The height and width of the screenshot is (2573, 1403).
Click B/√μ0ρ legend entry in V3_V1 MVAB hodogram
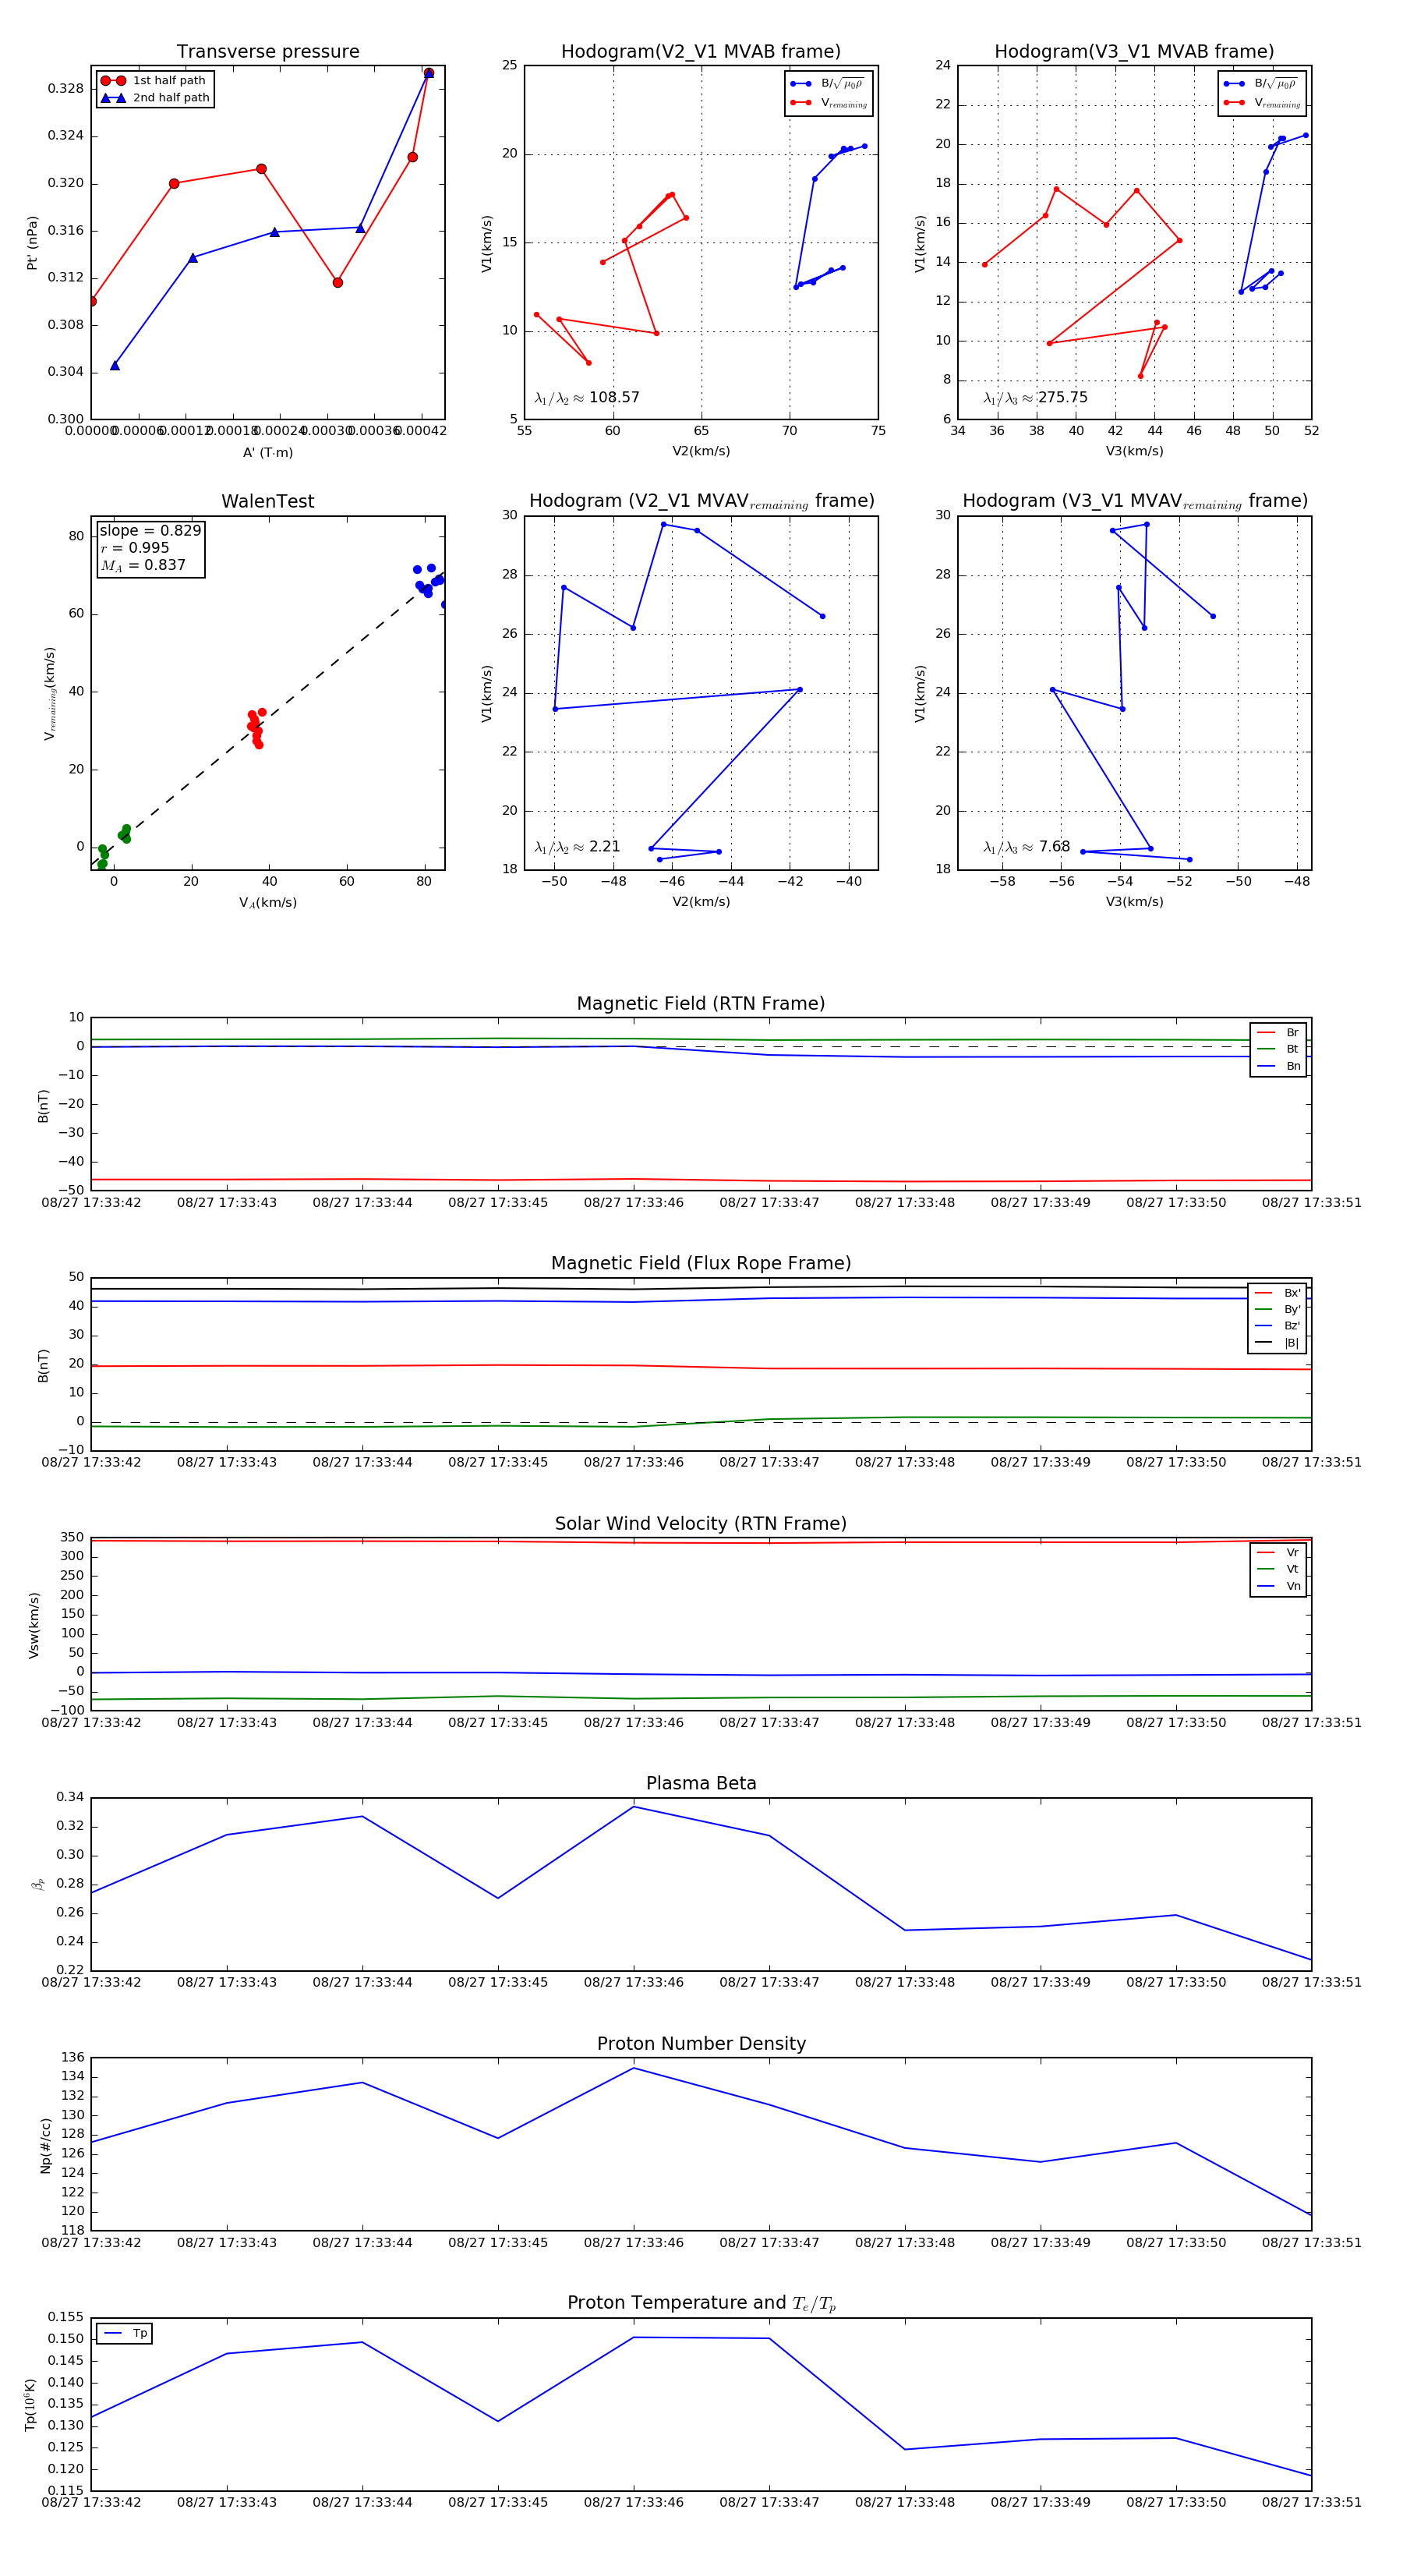(x=1261, y=84)
